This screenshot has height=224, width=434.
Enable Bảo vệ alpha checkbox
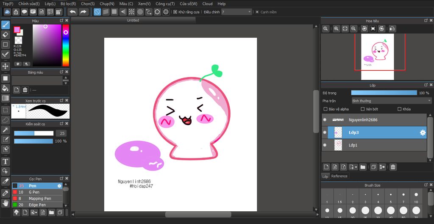325,109
